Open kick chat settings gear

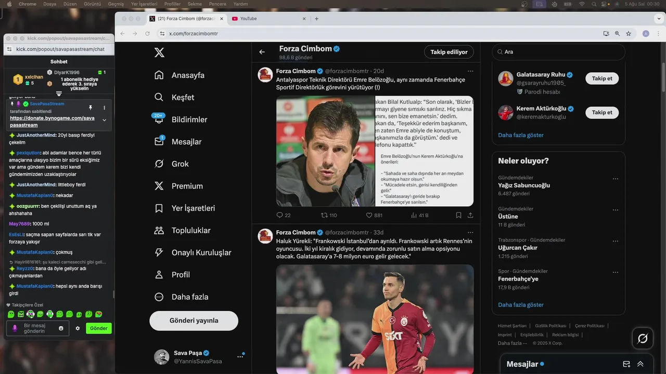click(78, 328)
